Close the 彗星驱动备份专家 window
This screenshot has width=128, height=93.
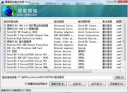[x=123, y=1]
